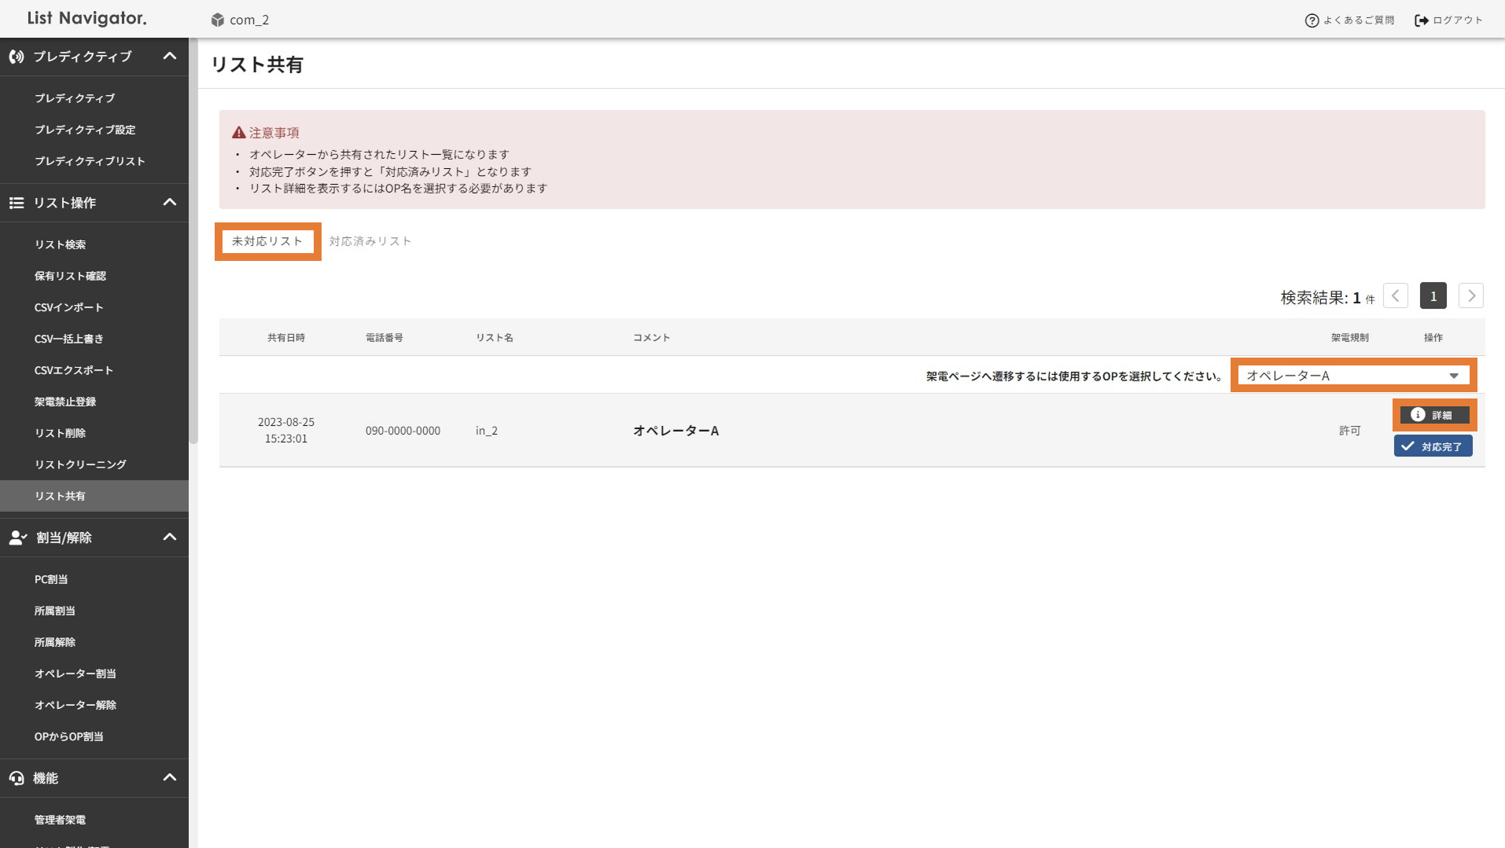Open CSVインポート in sidebar
This screenshot has height=848, width=1505.
pyautogui.click(x=69, y=307)
